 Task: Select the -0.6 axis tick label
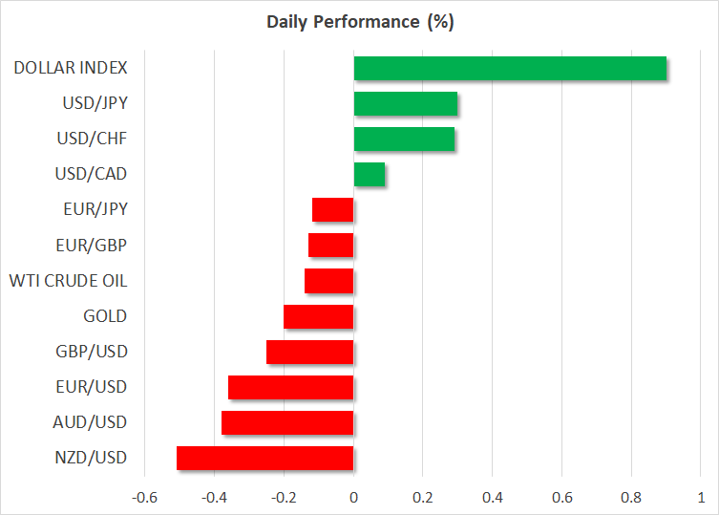tap(143, 498)
